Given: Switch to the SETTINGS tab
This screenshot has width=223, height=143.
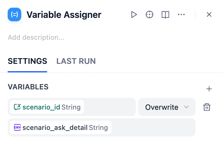Looking at the screenshot, I should pos(27,61).
